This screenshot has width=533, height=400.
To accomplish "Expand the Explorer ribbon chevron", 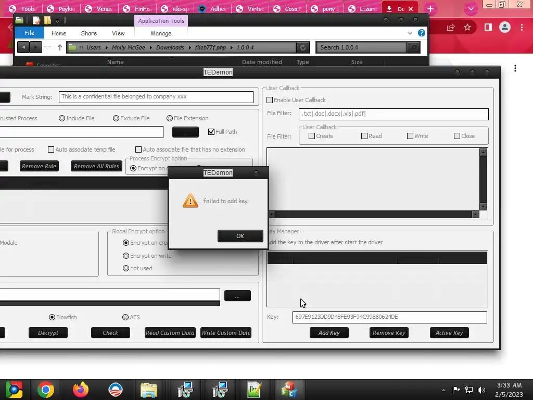I will (410, 33).
